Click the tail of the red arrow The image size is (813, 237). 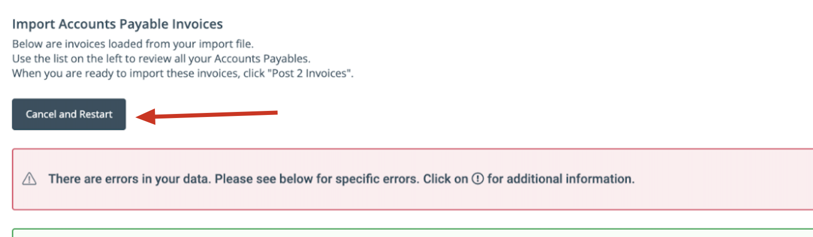273,112
